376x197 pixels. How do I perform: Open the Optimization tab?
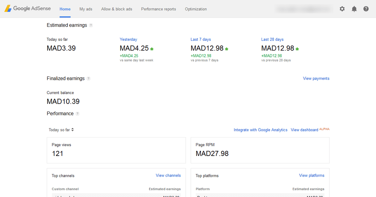coord(196,9)
